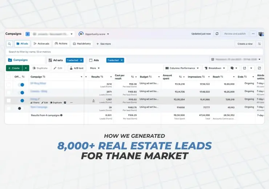
Task: Open the charts panel icon at far right
Action: click(260, 68)
